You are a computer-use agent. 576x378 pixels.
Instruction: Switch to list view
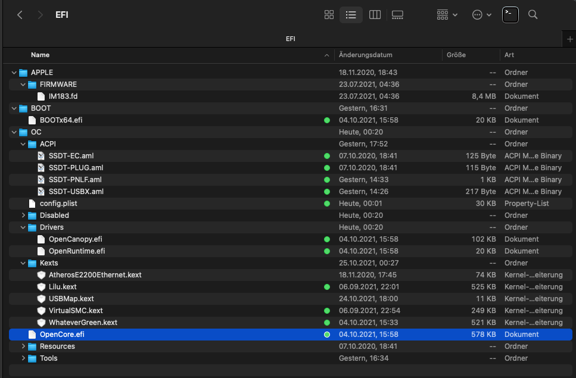pyautogui.click(x=351, y=15)
